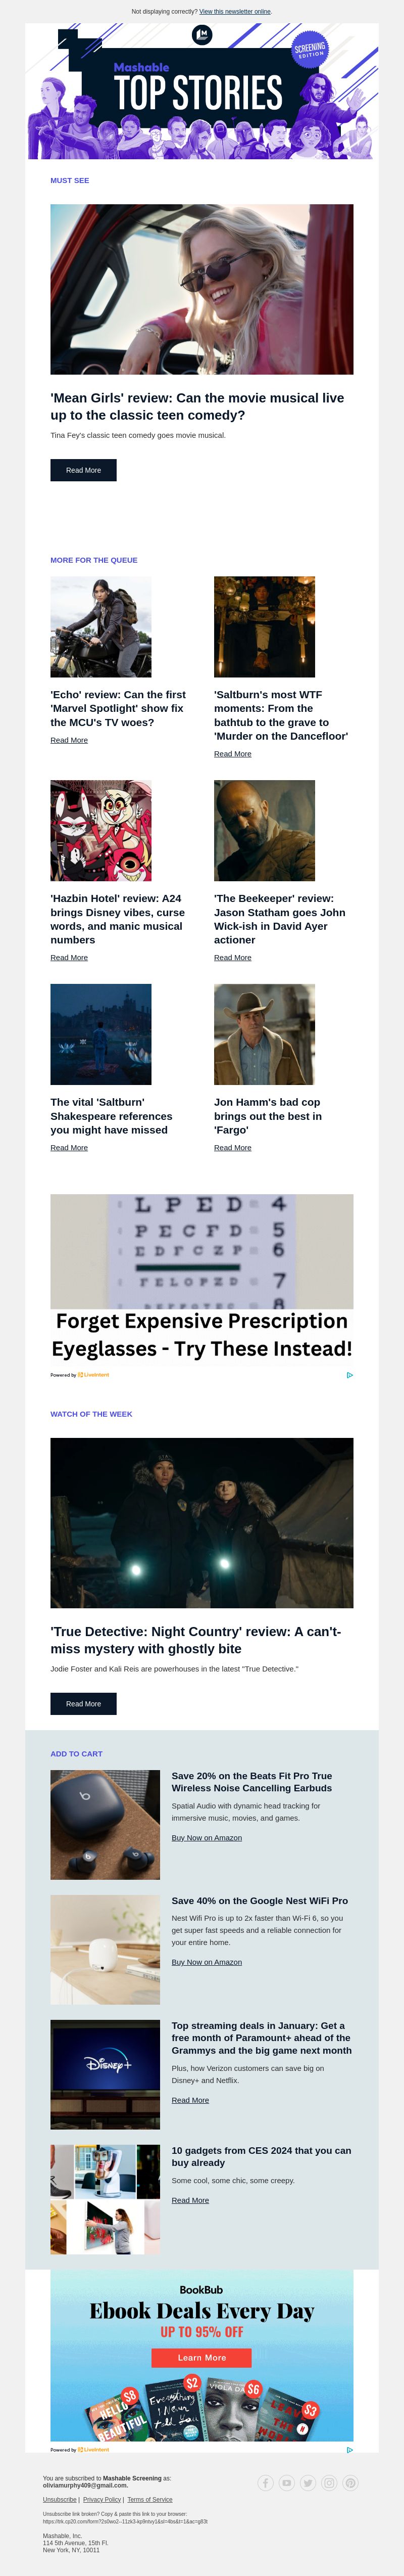Open View this newsletter online link
Screen dimensions: 404x2576
coord(235,12)
